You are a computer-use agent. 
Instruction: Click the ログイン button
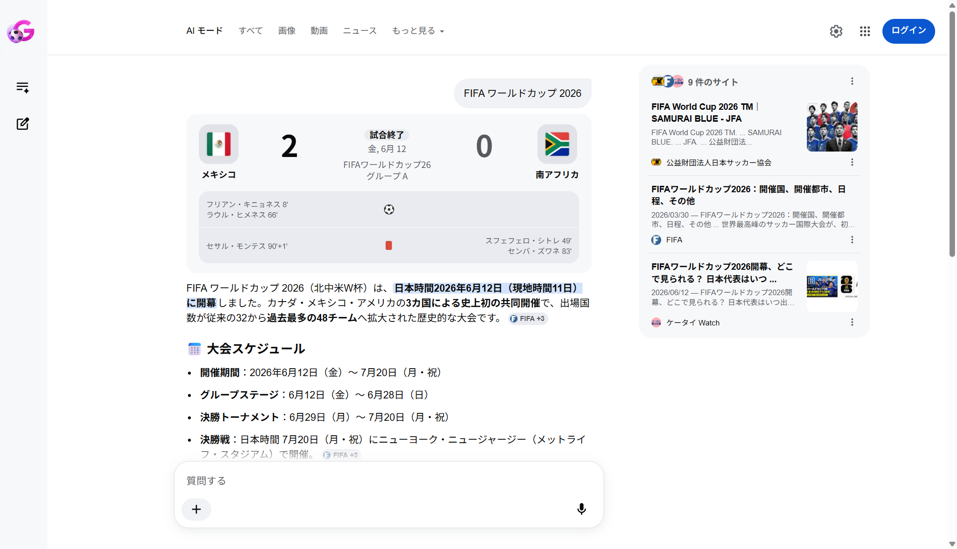[x=908, y=31]
